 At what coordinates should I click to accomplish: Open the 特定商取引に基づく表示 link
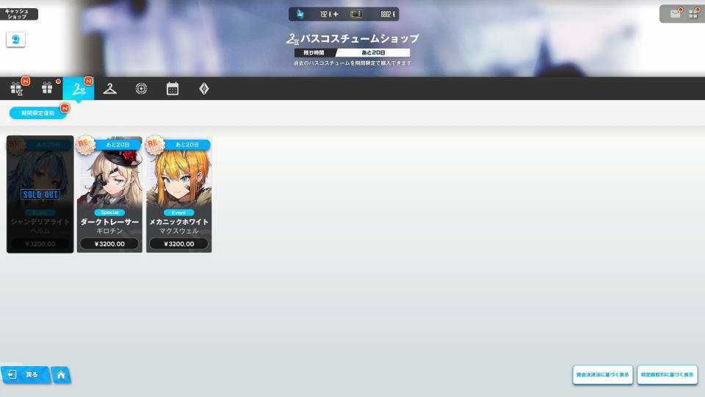(667, 375)
